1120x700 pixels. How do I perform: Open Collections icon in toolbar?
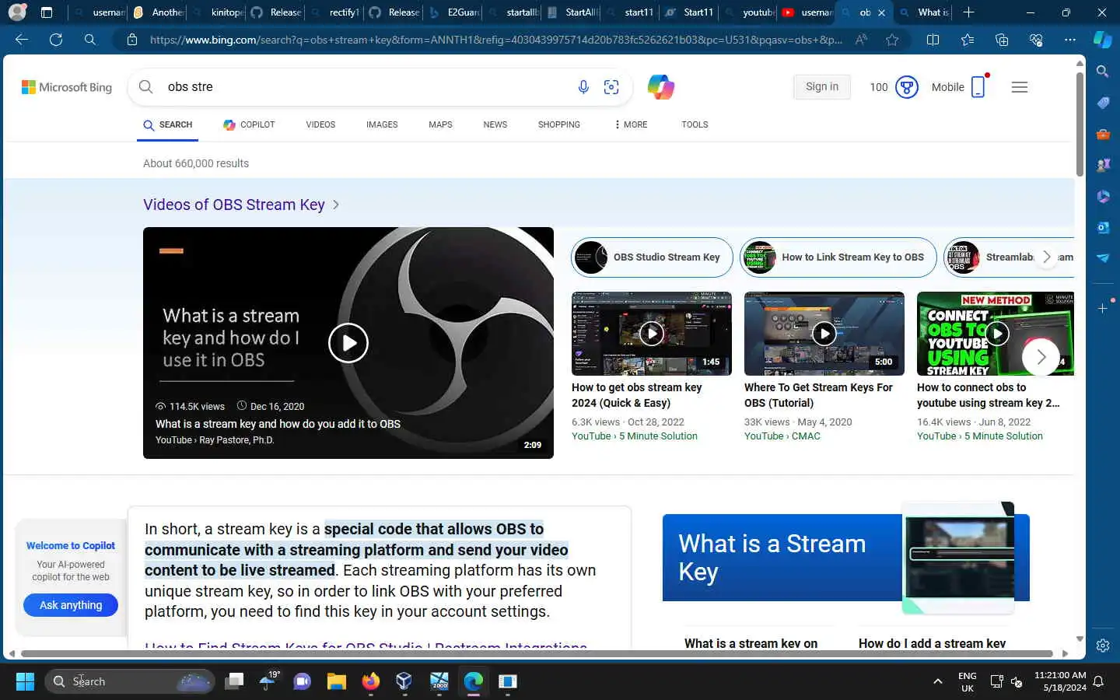pyautogui.click(x=1002, y=40)
